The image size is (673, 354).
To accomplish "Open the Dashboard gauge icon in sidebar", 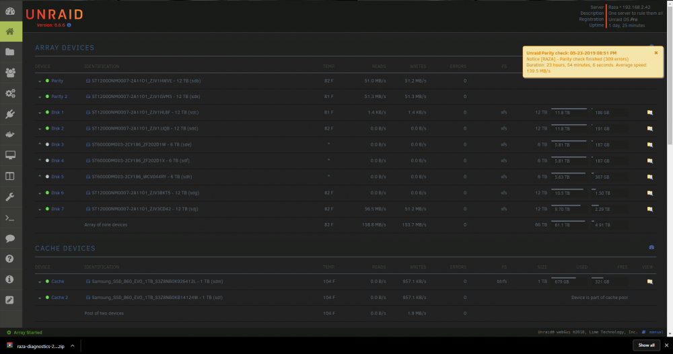I will pos(10,11).
